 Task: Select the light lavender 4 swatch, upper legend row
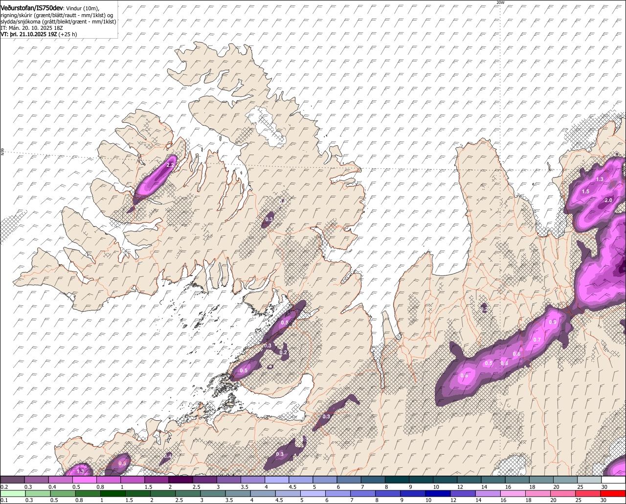click(277, 480)
